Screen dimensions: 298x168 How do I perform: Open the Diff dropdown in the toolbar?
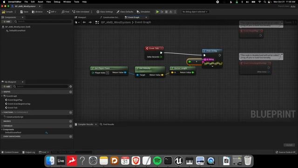tap(52, 12)
